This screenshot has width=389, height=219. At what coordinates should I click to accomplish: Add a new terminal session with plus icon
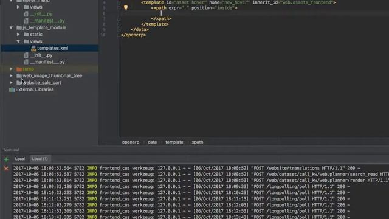coord(6,159)
